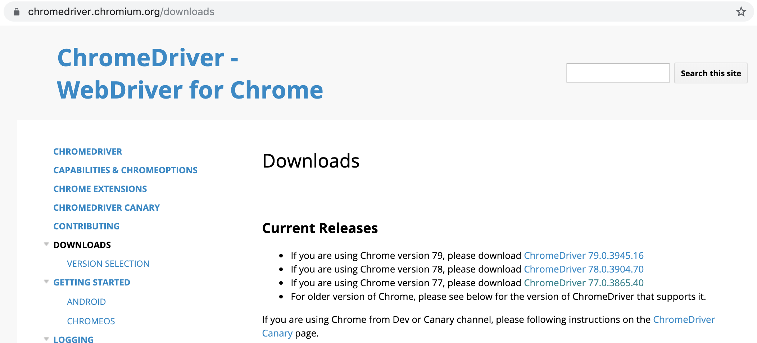Image resolution: width=757 pixels, height=343 pixels.
Task: Open Version Selection subpage
Action: pos(108,264)
